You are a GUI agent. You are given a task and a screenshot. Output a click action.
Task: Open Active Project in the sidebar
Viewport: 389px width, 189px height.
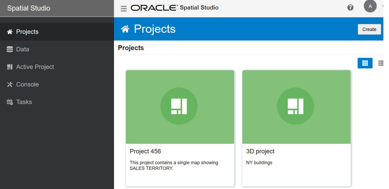[57, 67]
